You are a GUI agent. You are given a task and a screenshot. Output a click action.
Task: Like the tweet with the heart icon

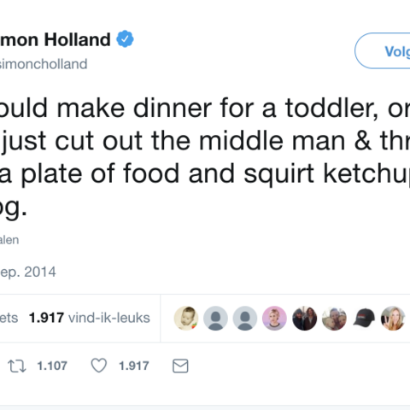pyautogui.click(x=99, y=366)
